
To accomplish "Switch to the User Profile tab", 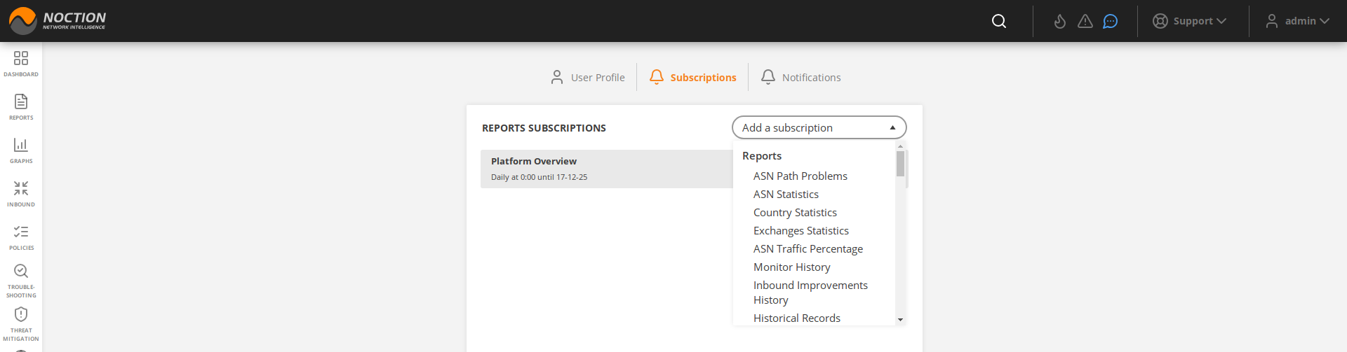I will pos(588,77).
